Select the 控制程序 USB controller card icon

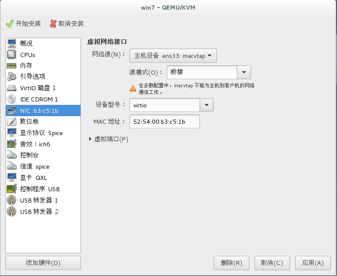[x=12, y=189]
